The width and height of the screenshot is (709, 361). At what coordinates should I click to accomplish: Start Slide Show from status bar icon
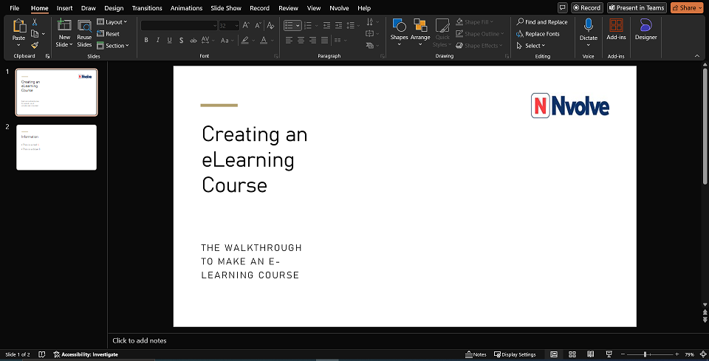click(x=609, y=354)
